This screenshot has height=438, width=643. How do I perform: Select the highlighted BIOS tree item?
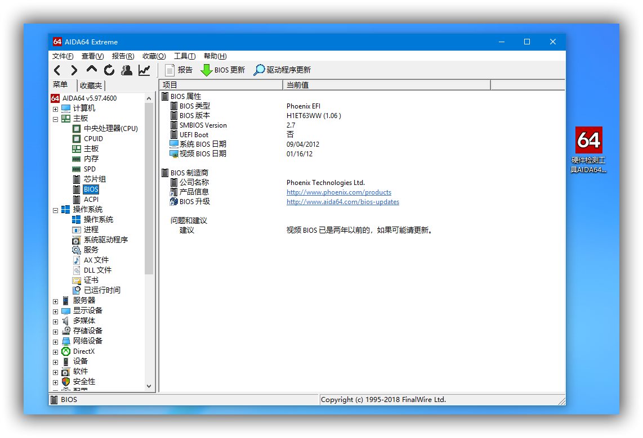pos(91,189)
